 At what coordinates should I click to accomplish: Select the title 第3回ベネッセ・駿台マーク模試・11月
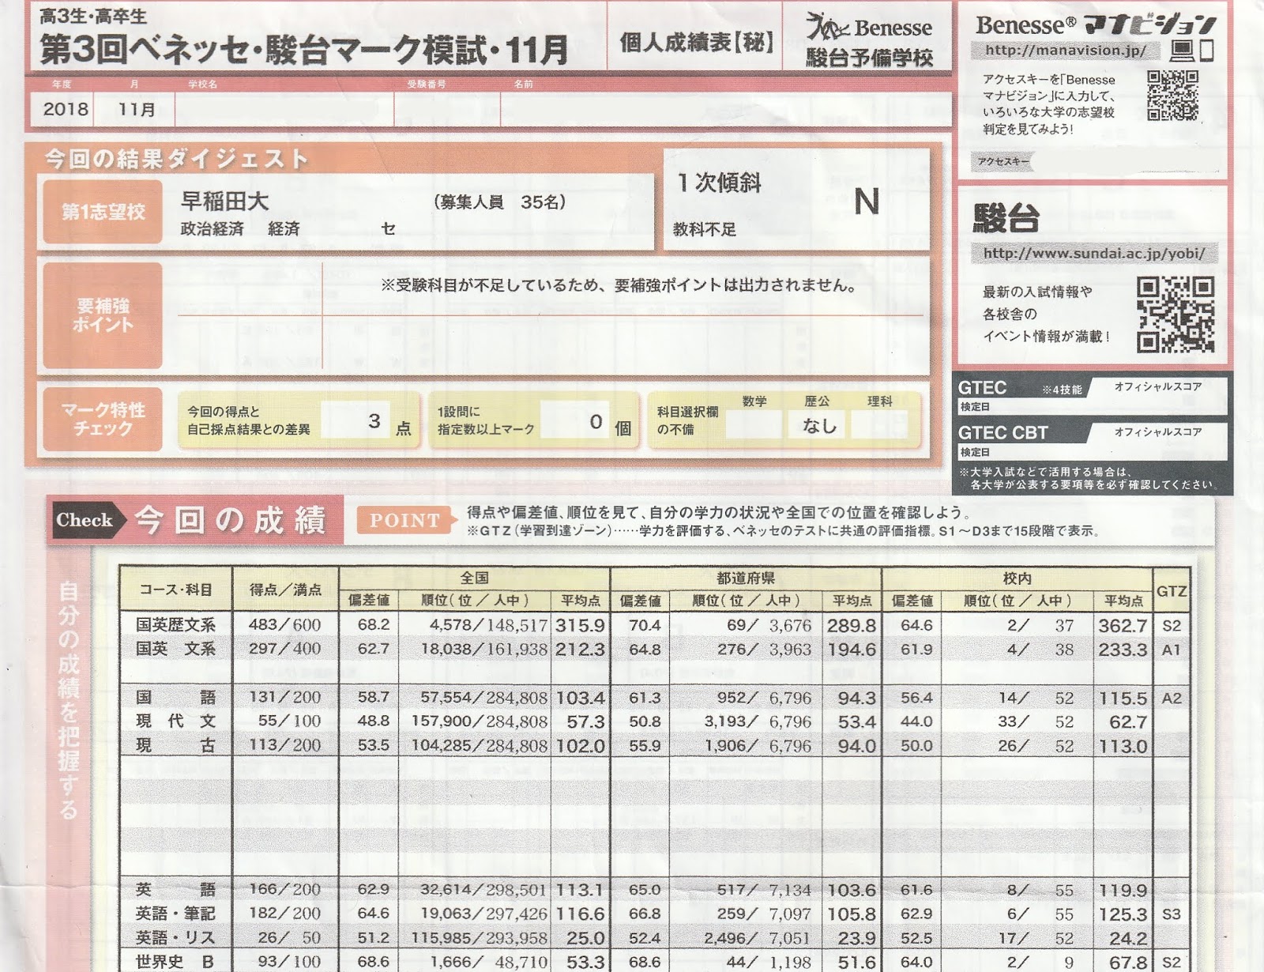pyautogui.click(x=304, y=49)
